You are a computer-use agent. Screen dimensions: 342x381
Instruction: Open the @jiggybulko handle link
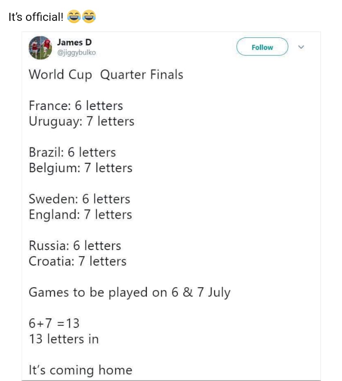point(76,53)
